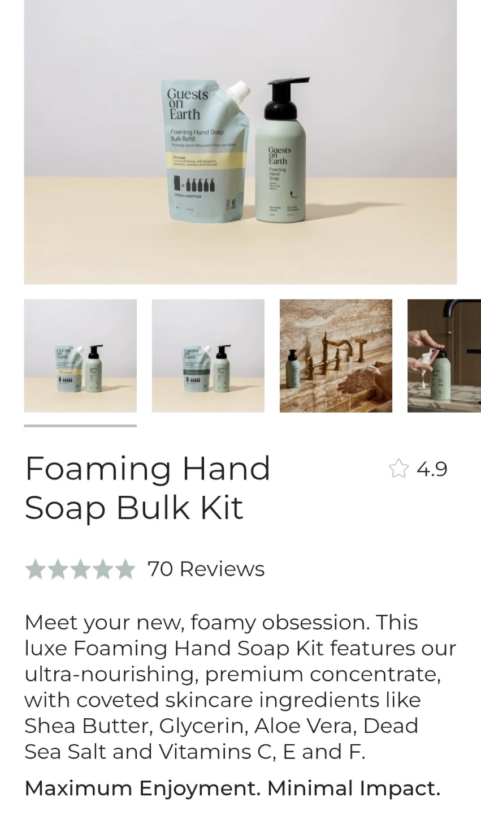
Task: Select the fifth star in review rating
Action: [124, 569]
